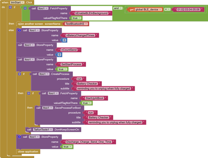Edit the StartUpAtBoot text block

tap(95, 98)
